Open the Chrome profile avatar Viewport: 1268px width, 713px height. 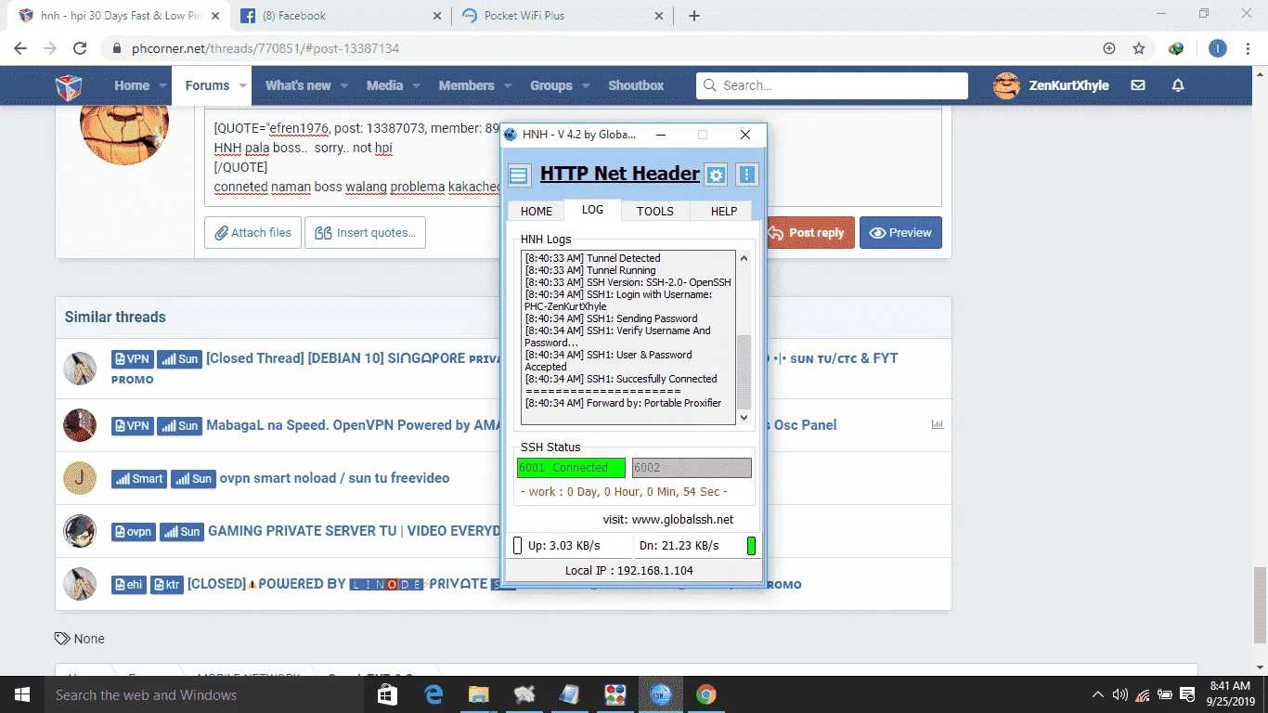click(x=1218, y=48)
